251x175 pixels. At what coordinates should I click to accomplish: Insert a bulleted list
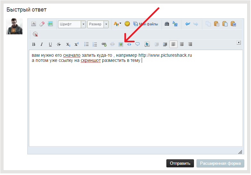pos(87,44)
